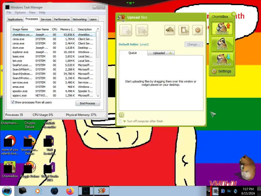Select the Uploaded tab in Upload files
This screenshot has width=261, height=196.
click(x=161, y=53)
